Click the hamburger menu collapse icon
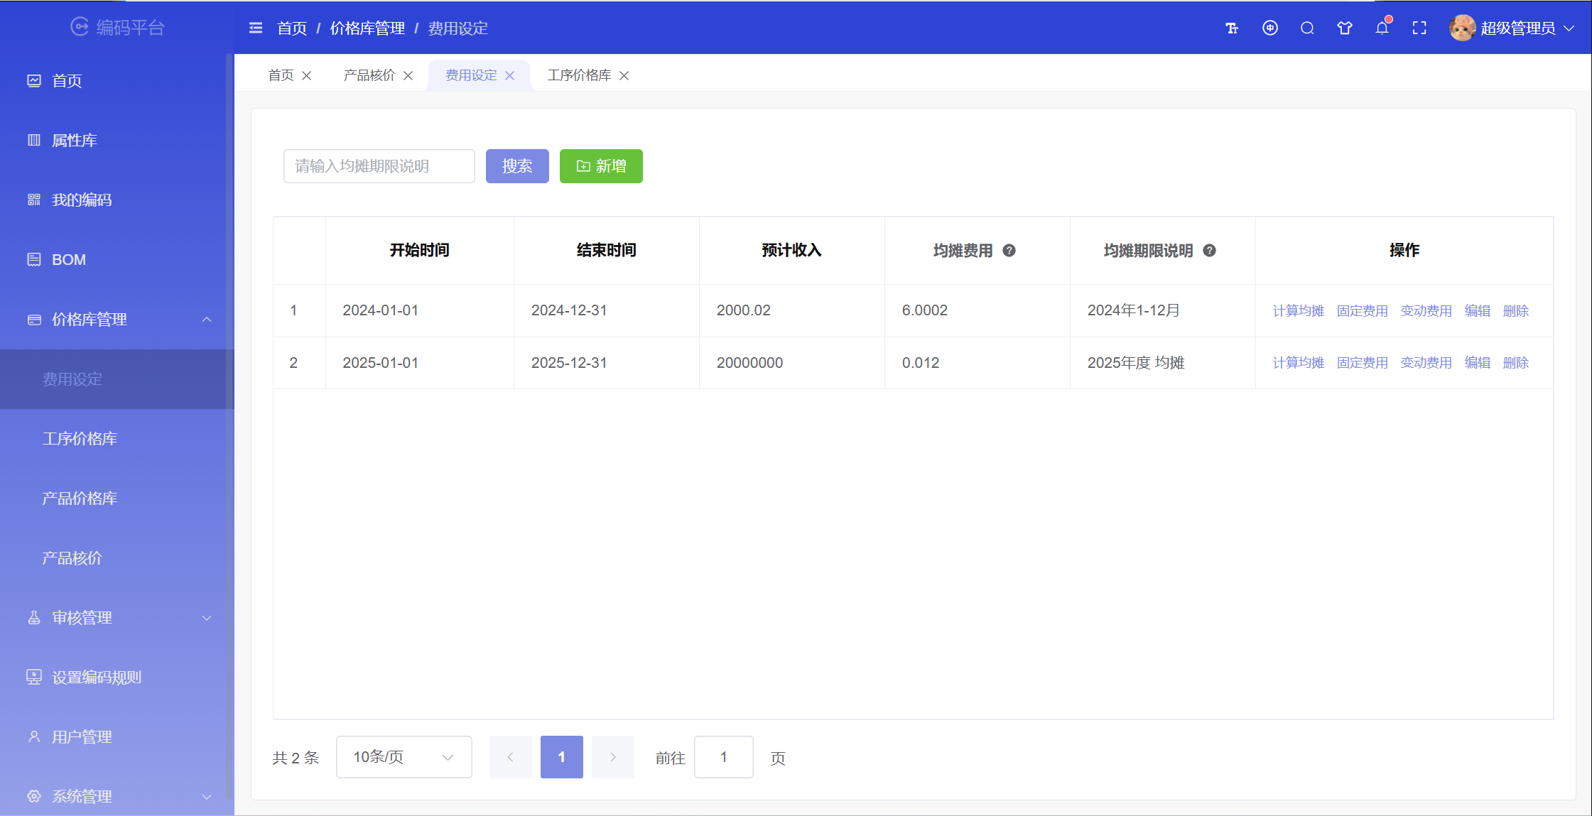 [256, 28]
